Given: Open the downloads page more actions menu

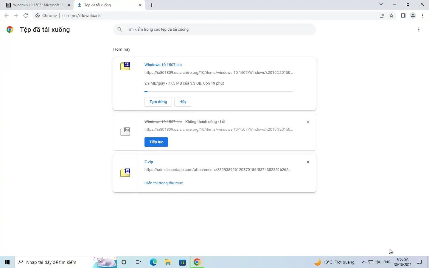Looking at the screenshot, I should (x=419, y=29).
